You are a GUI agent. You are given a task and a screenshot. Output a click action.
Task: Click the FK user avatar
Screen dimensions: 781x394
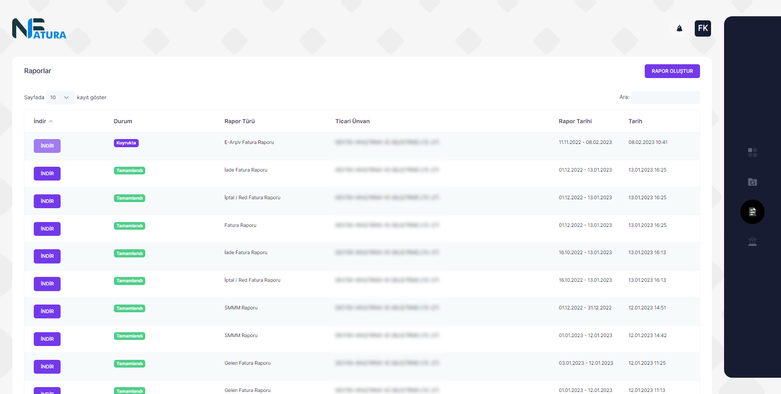tap(702, 28)
